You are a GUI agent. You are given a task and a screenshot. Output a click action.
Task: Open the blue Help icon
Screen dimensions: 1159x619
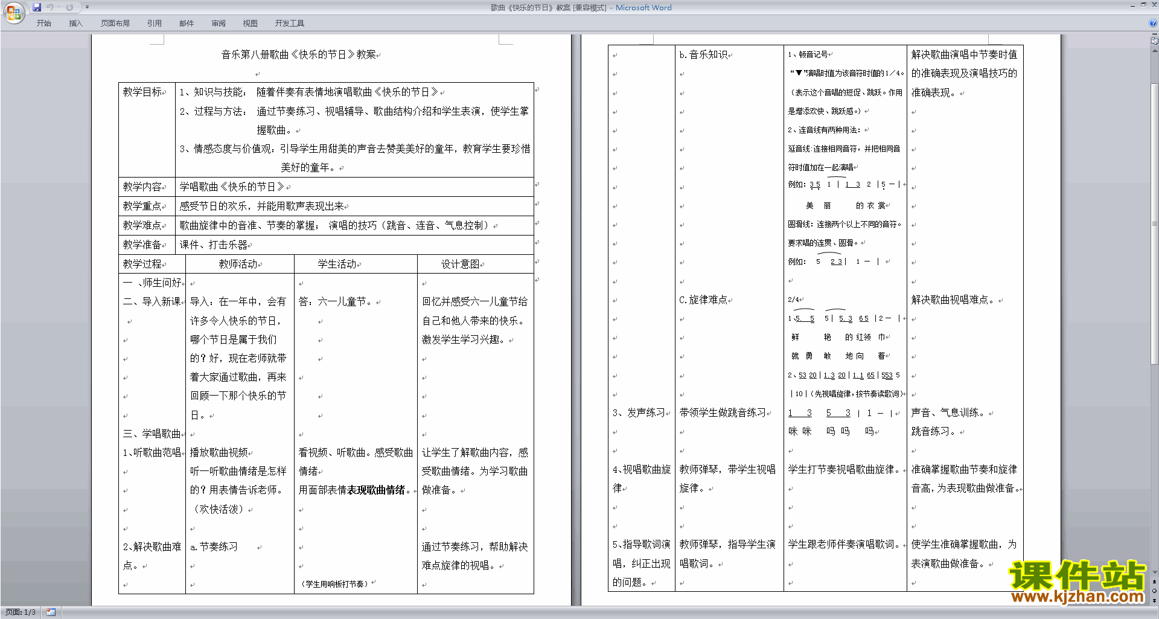click(1153, 23)
